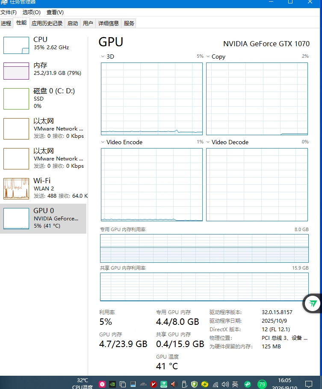Click the blue monitor tray icon
This screenshot has width=322, height=389.
[133, 384]
